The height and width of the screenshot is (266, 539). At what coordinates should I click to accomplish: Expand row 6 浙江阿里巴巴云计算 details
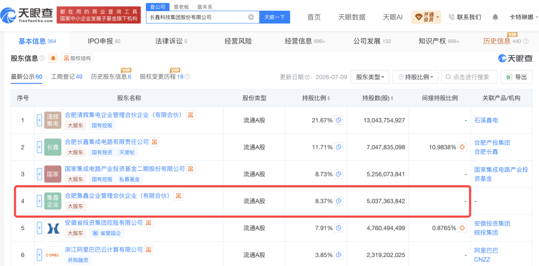[39, 255]
